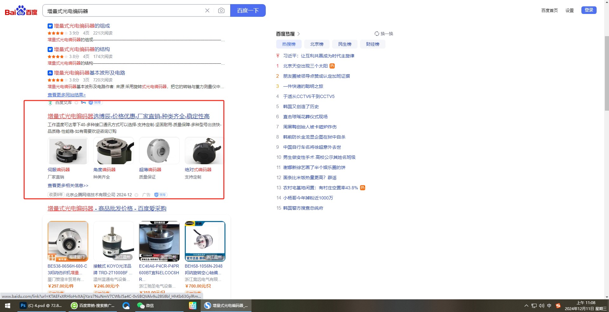Click the 登录 login button
Viewport: 609px width, 312px height.
[x=589, y=10]
